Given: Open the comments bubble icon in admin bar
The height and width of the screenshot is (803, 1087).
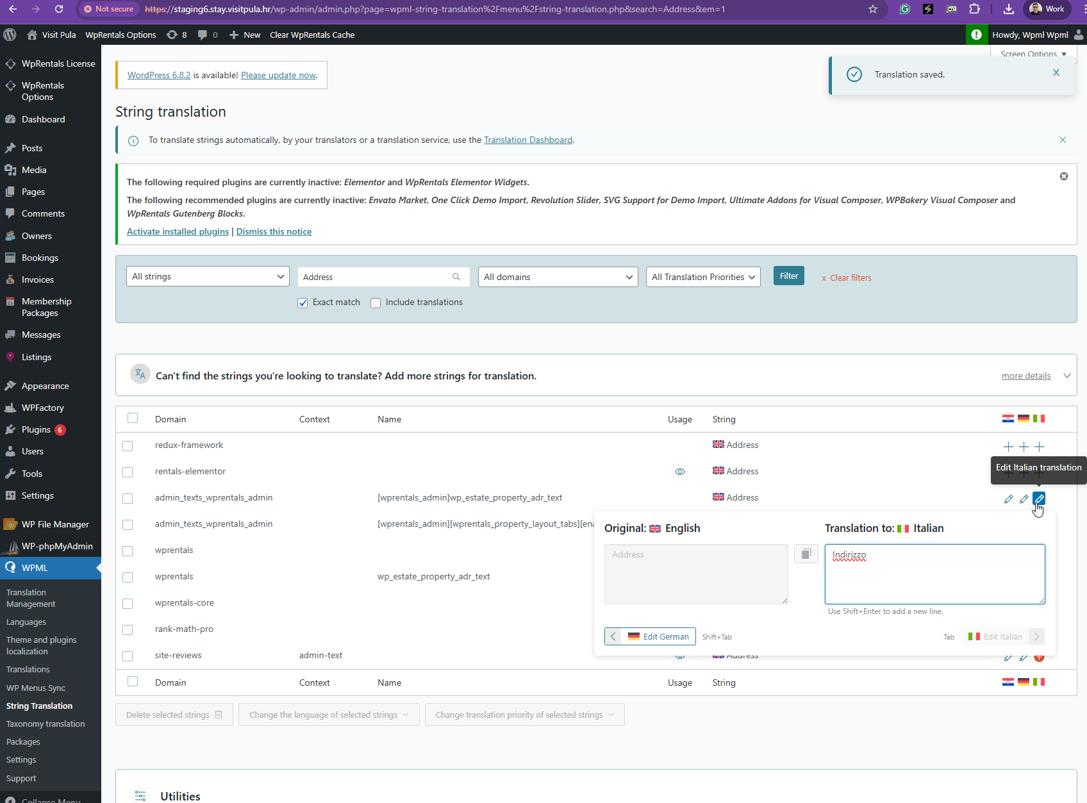Looking at the screenshot, I should click(x=208, y=35).
